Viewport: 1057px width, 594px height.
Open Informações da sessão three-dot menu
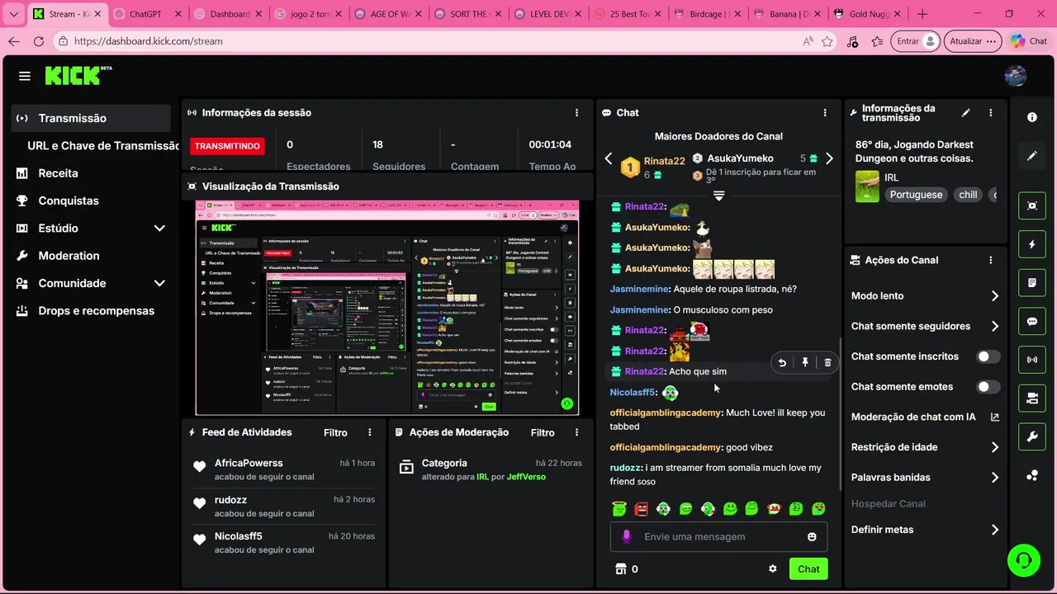pyautogui.click(x=576, y=113)
